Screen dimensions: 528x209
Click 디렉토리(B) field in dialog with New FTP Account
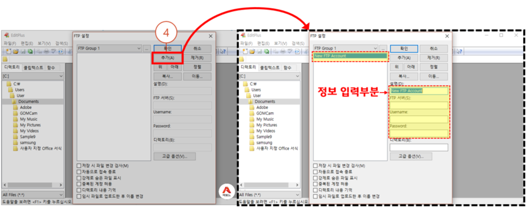click(x=419, y=147)
